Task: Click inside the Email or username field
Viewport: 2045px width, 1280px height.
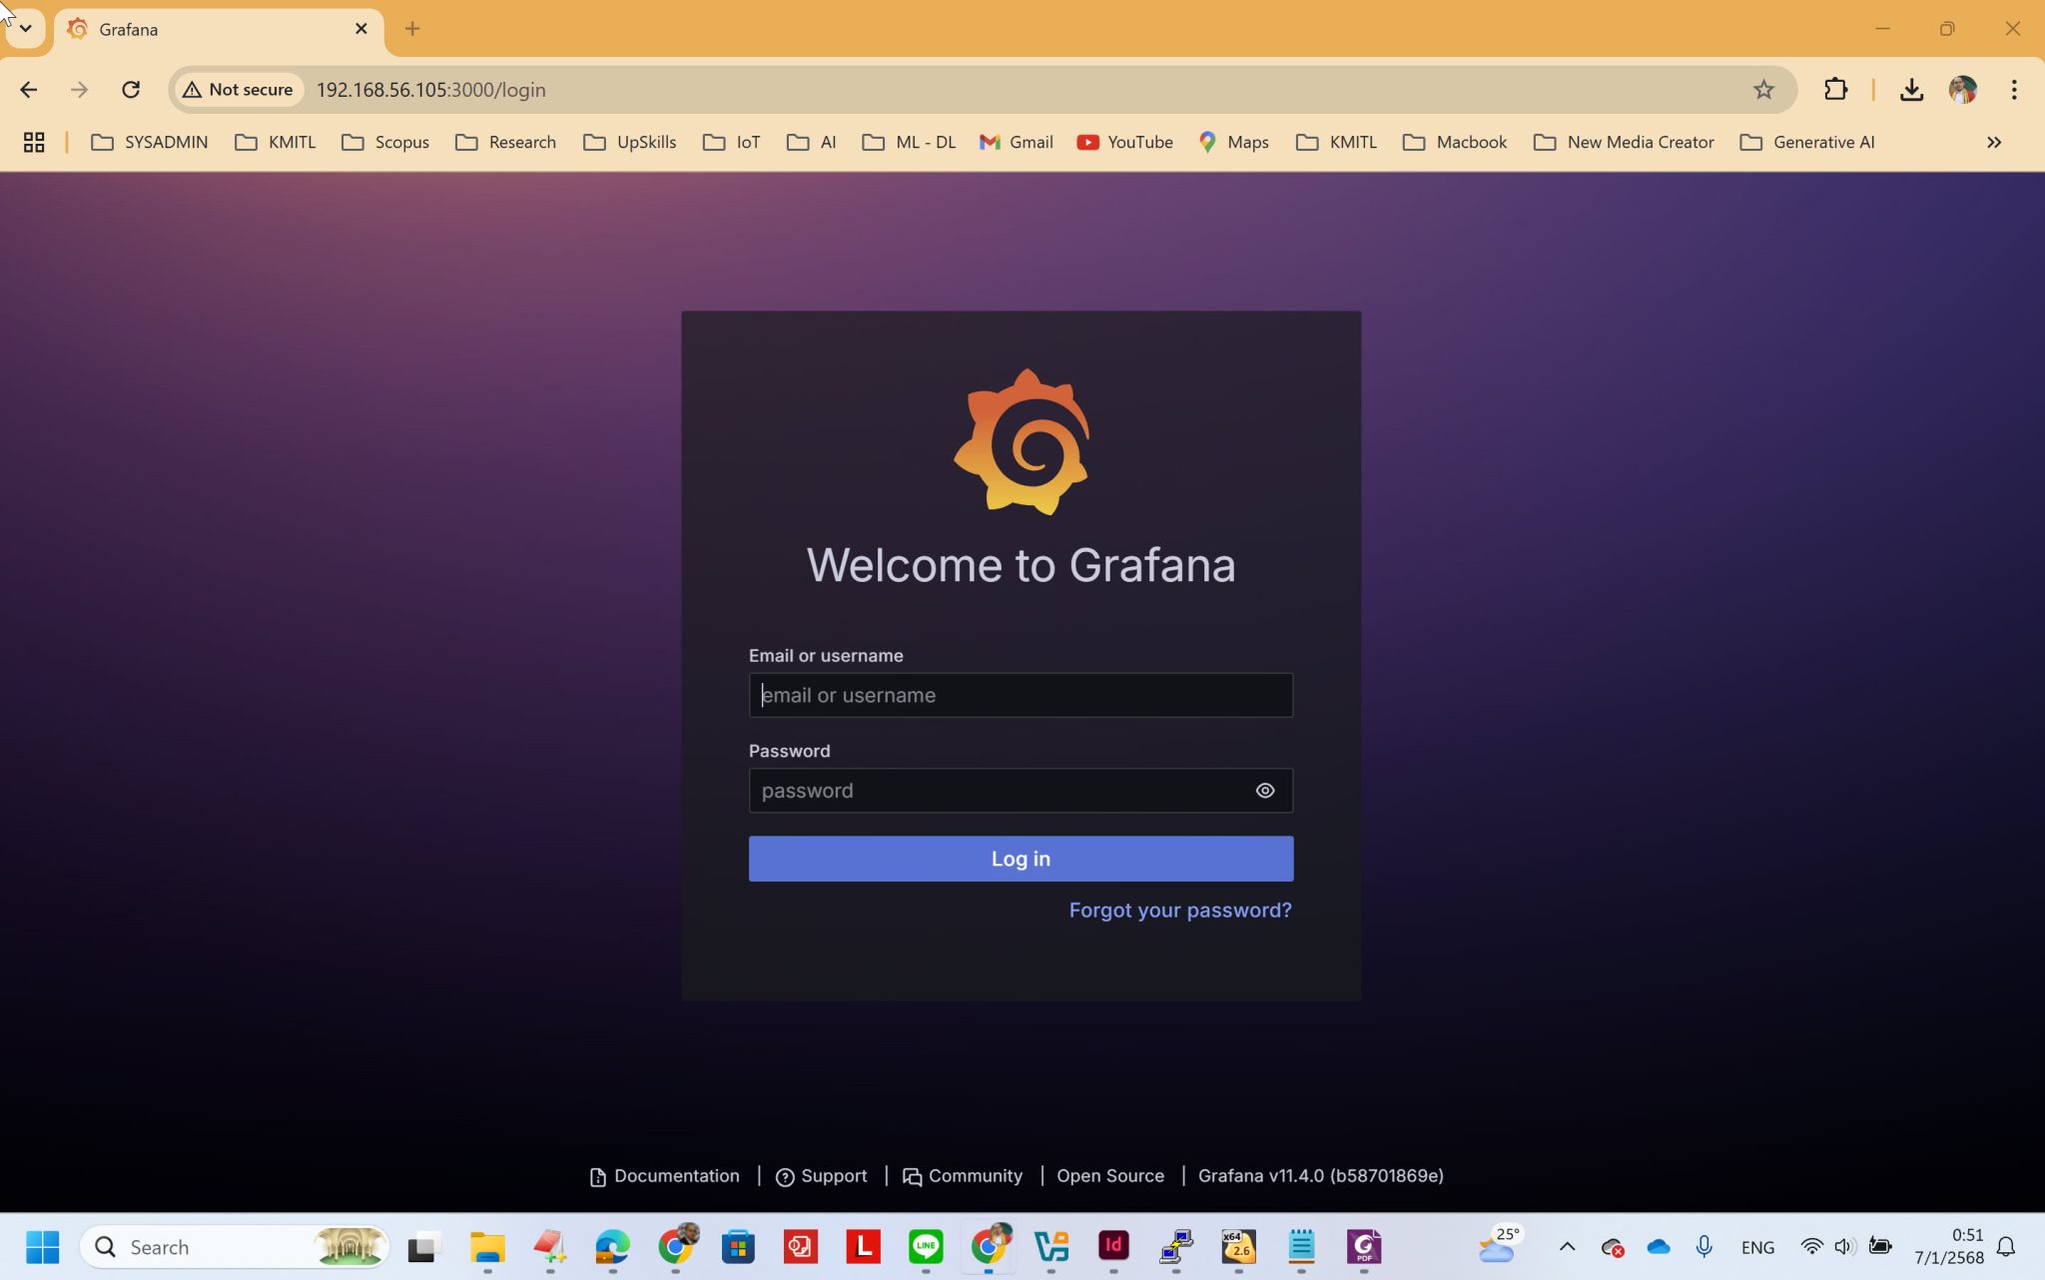Action: click(x=1020, y=694)
